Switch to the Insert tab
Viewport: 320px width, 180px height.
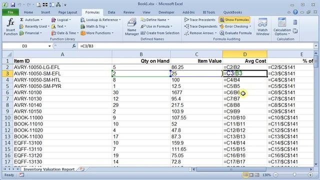coord(45,12)
